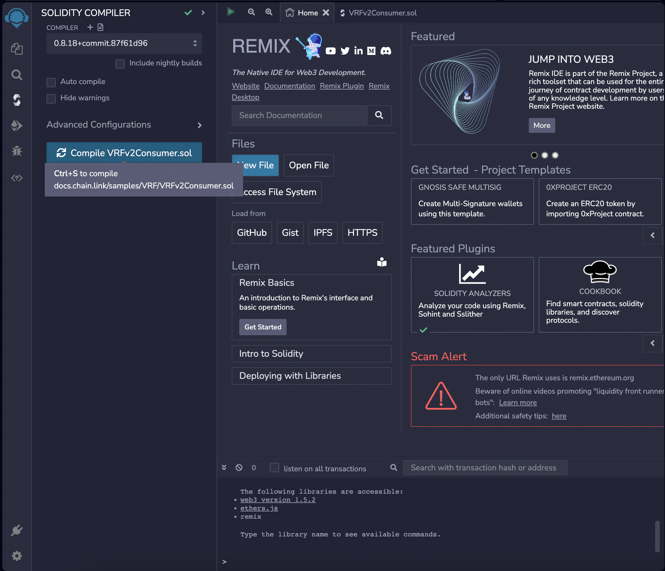Open compiler version dropdown
665x571 pixels.
124,43
